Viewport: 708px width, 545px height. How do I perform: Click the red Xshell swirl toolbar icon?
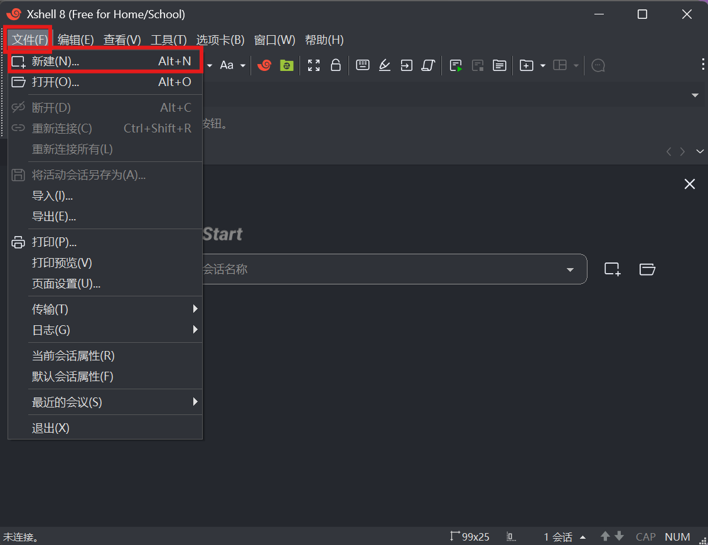[x=264, y=65]
